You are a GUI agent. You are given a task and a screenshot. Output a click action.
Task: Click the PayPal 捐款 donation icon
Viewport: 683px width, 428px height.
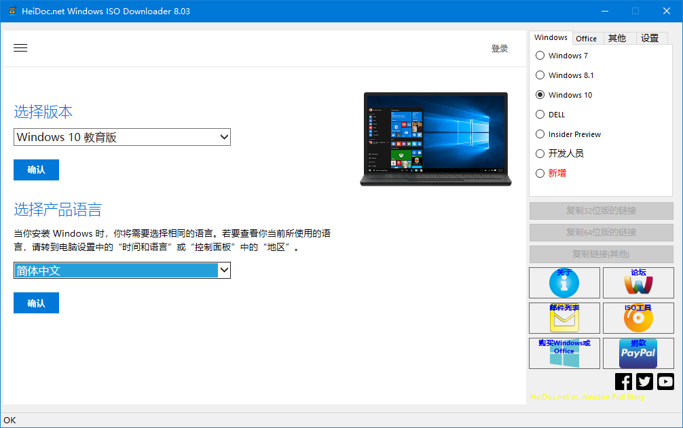coord(638,353)
